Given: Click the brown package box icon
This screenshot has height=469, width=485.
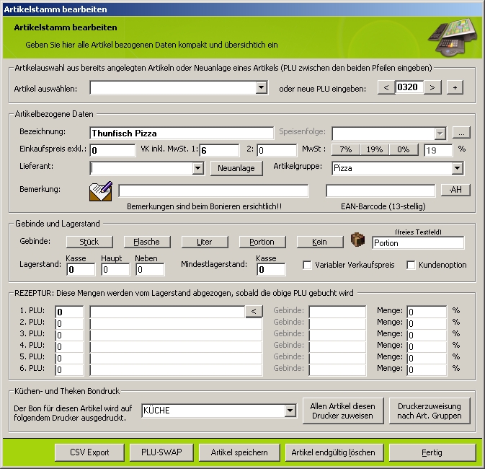Looking at the screenshot, I should point(358,240).
